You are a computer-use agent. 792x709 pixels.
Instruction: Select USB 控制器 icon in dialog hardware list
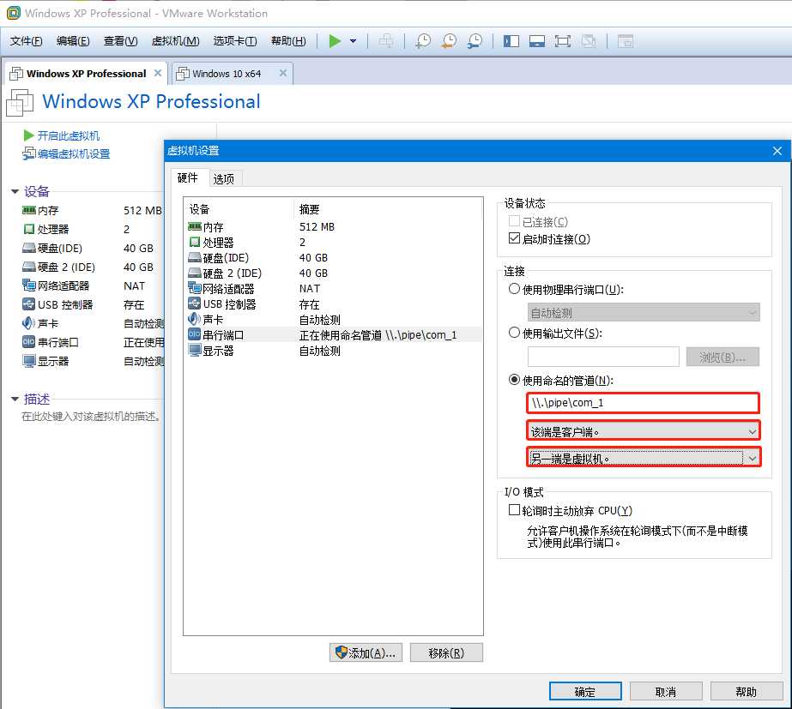coord(195,303)
